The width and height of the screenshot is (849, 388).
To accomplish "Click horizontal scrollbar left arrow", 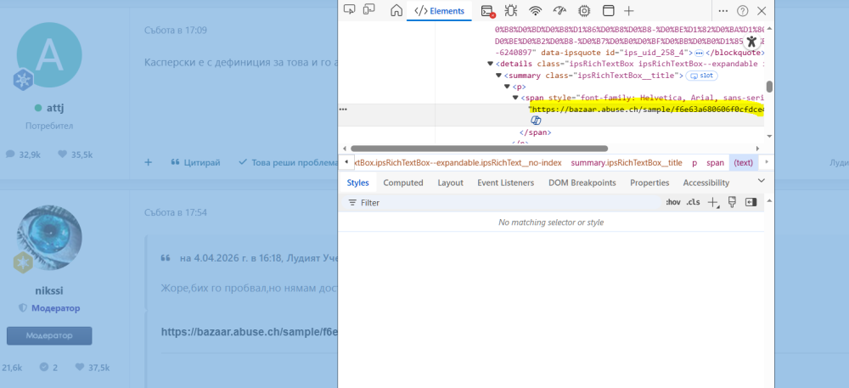I will click(x=345, y=149).
